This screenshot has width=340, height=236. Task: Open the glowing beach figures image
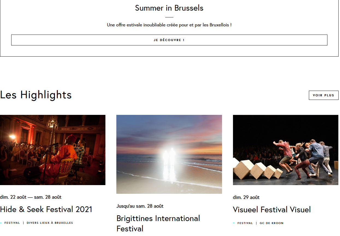[169, 154]
